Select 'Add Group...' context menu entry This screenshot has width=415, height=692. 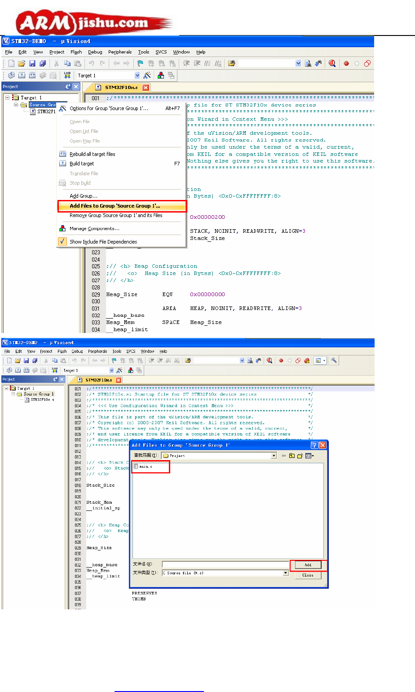click(x=122, y=196)
